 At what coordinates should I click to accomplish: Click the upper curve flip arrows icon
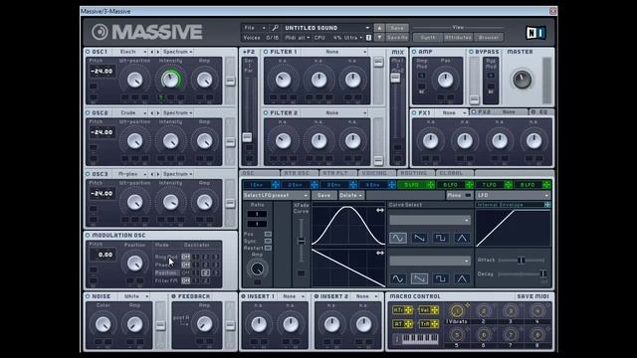[380, 210]
